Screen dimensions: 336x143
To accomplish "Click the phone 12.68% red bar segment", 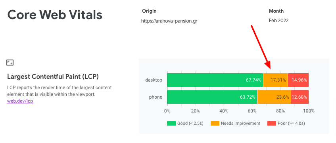I will [300, 97].
